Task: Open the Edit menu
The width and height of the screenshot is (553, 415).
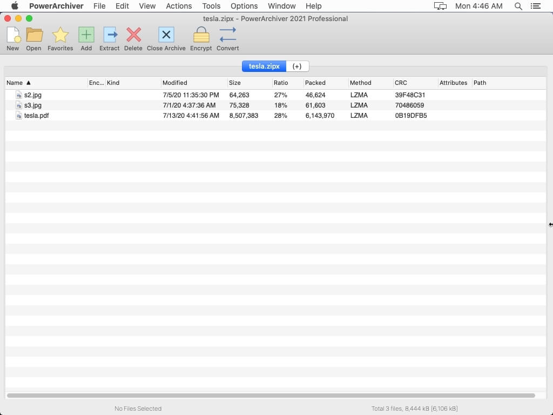Action: (122, 6)
